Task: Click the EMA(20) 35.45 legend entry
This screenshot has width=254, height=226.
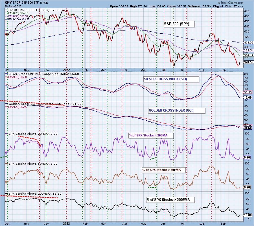Action: click(16, 107)
